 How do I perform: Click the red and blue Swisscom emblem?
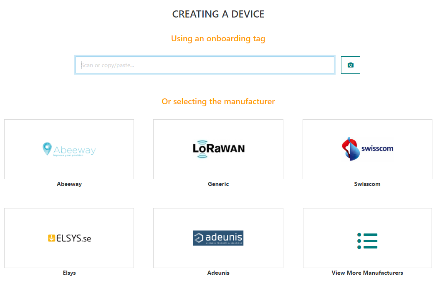click(x=350, y=149)
